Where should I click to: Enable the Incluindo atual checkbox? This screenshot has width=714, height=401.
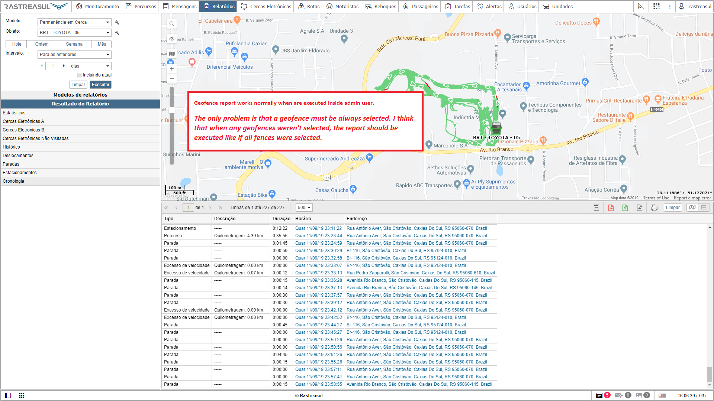coord(79,75)
